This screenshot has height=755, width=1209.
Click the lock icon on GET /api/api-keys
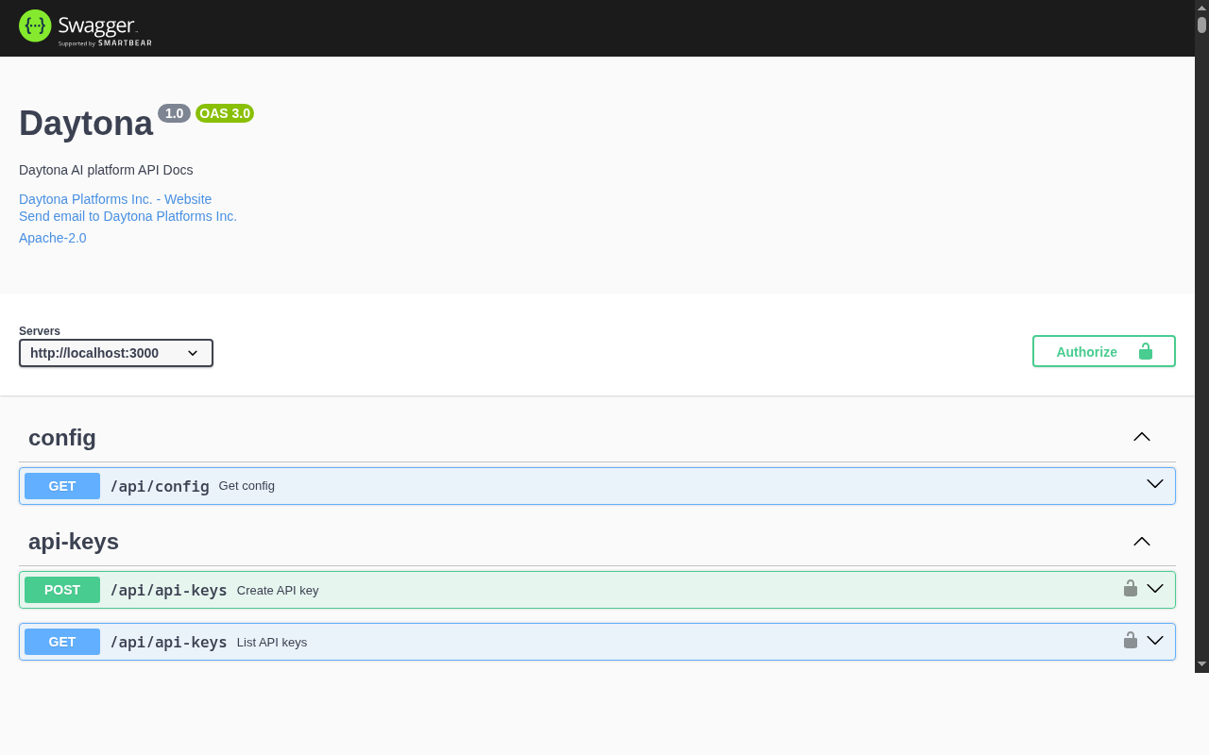tap(1131, 641)
